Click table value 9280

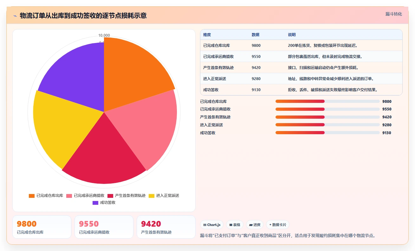(256, 79)
